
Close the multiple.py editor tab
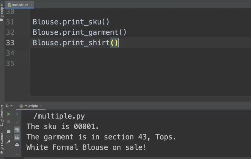click(x=31, y=5)
